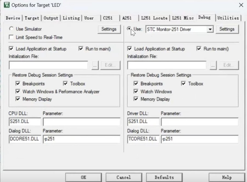This screenshot has height=182, width=247.
Task: Uncheck Watch Windows & Performance Analyzer
Action: click(x=18, y=91)
